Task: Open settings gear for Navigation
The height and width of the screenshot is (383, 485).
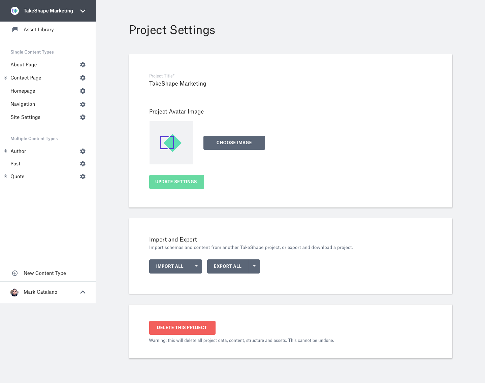Action: click(x=83, y=104)
